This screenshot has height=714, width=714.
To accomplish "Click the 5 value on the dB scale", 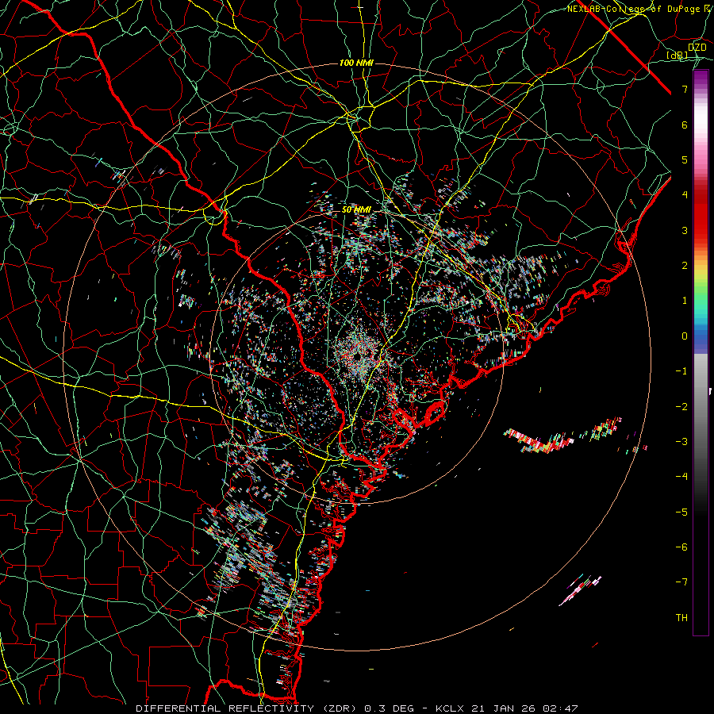I will point(685,159).
